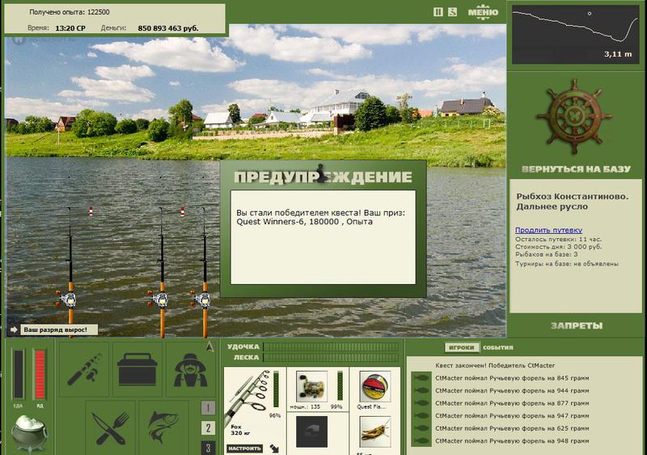Click the time value '13:20 СР'
The image size is (647, 455).
click(70, 28)
